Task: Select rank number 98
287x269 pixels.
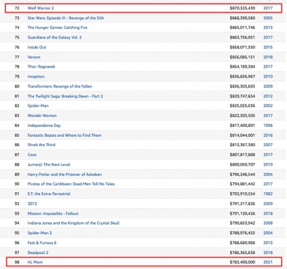Action: coord(17,263)
